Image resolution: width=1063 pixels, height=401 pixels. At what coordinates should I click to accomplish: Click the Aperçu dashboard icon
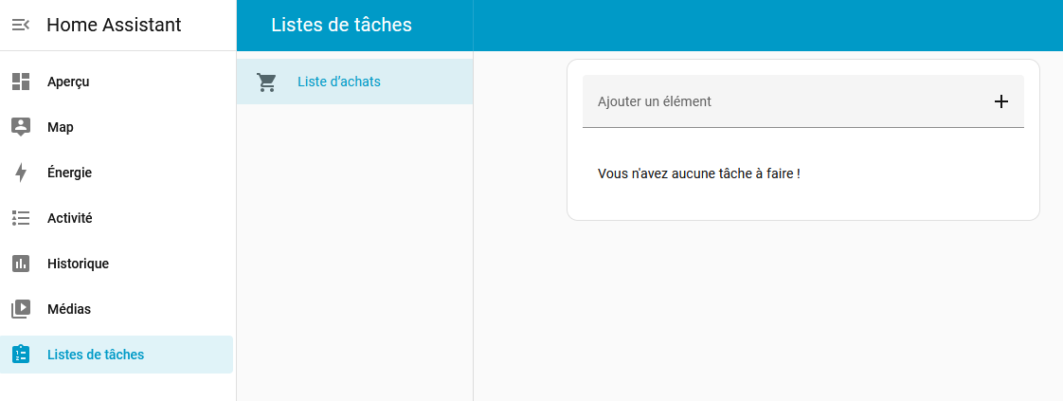click(x=21, y=82)
